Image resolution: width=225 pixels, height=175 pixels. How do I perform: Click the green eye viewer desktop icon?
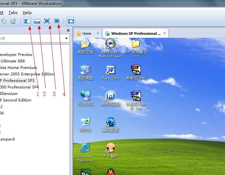85,172
